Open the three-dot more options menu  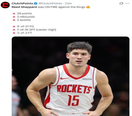(127, 3)
